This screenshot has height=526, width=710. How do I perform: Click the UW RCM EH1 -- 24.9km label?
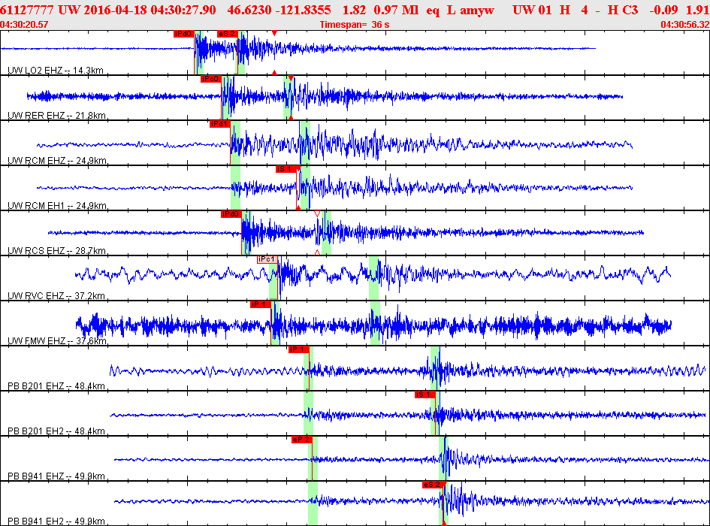tap(58, 206)
